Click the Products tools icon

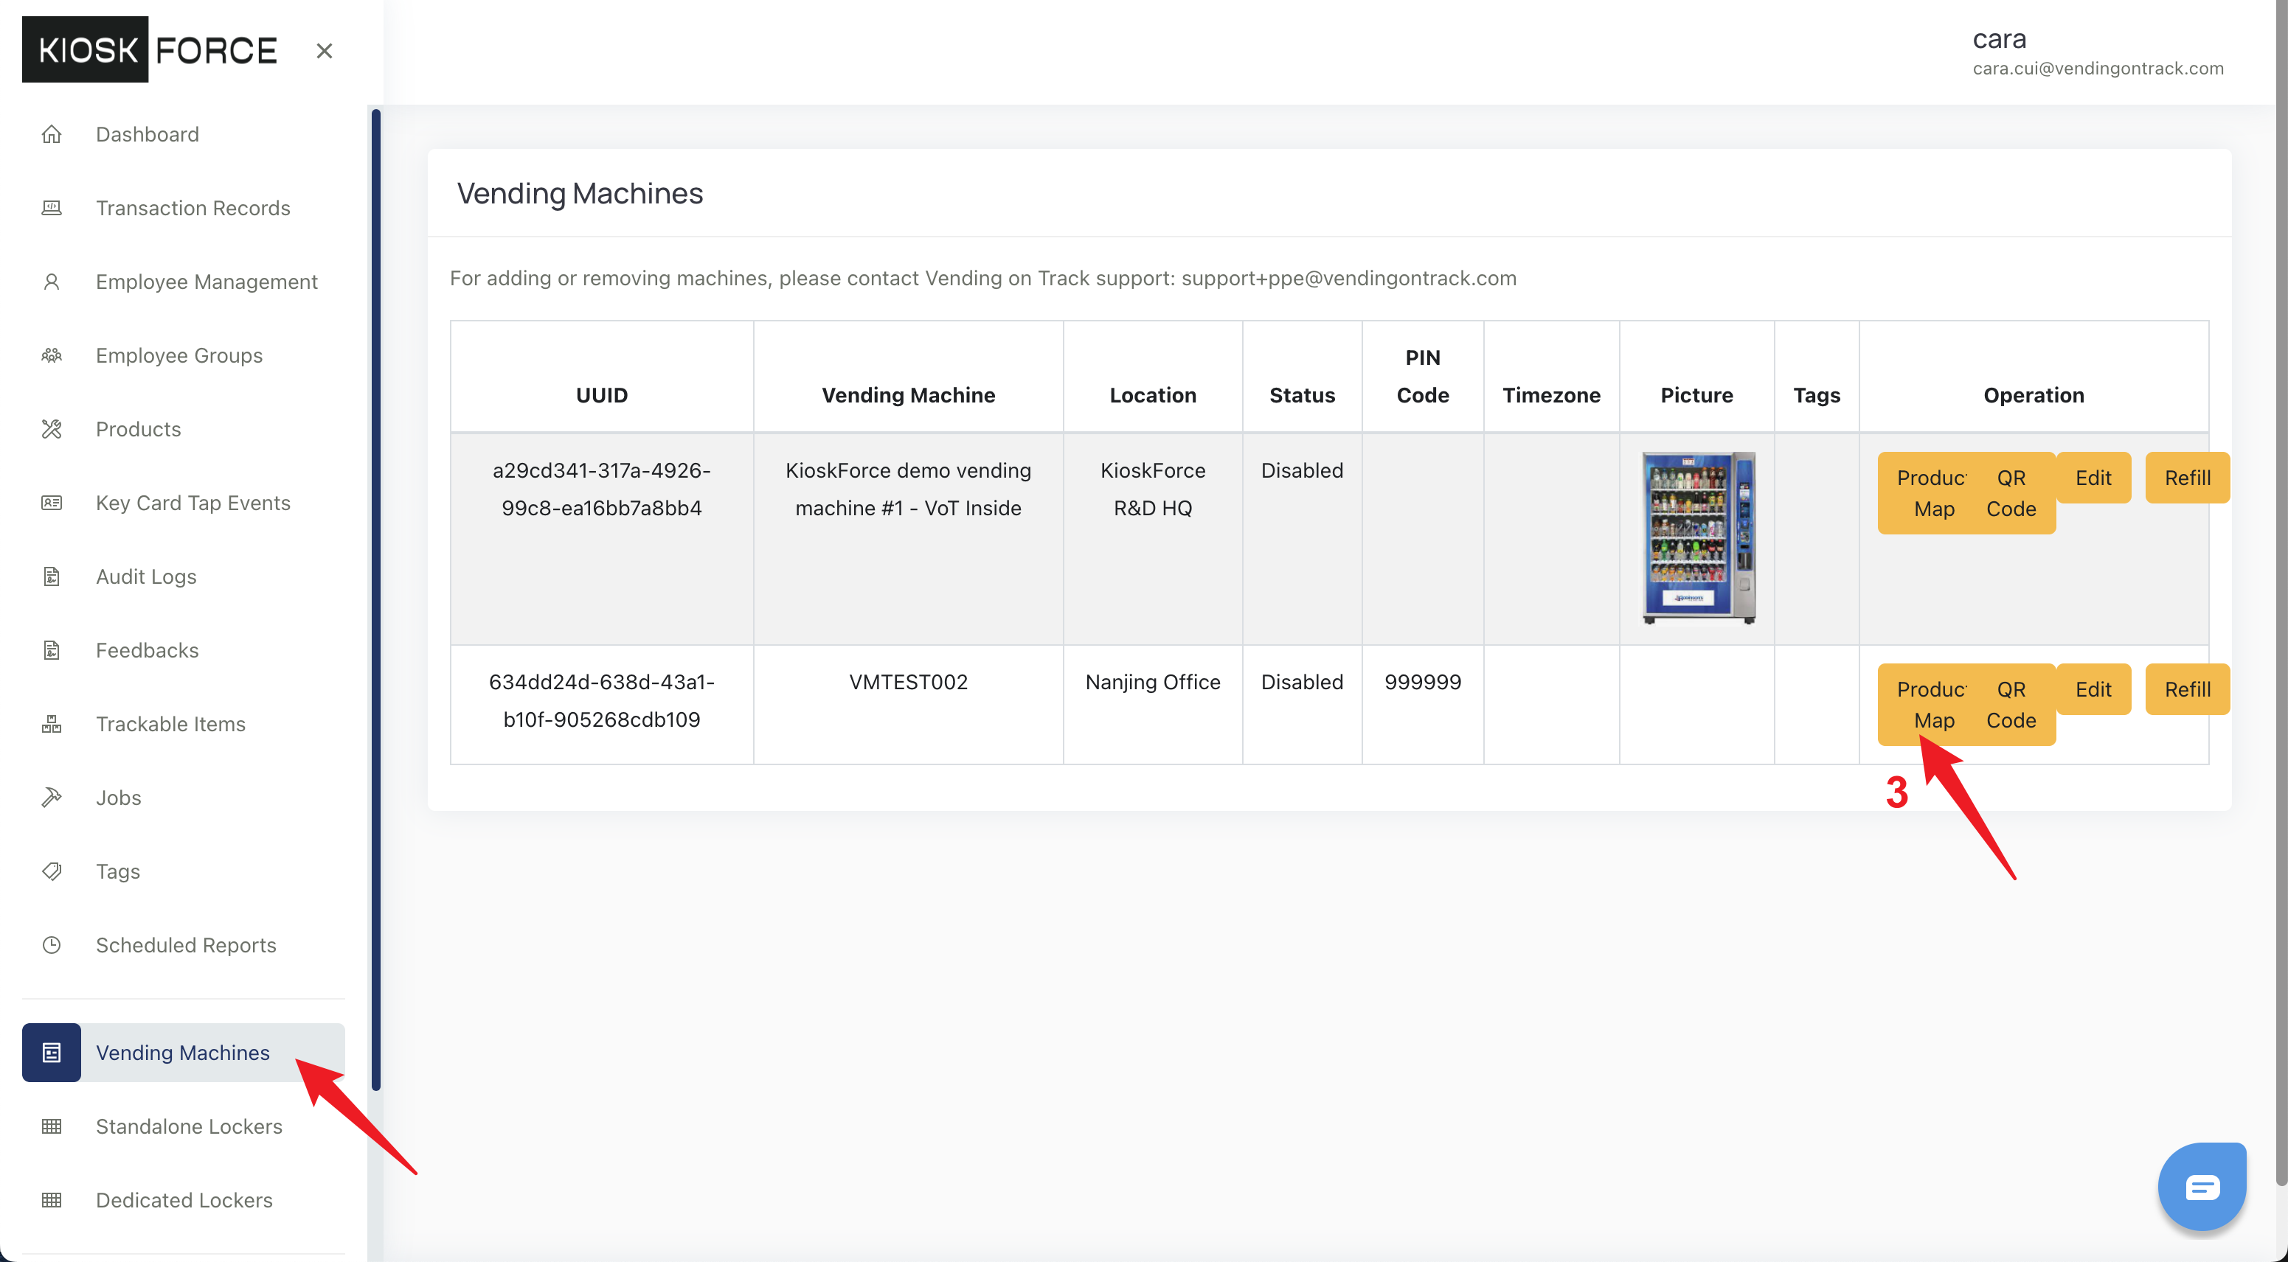tap(52, 429)
